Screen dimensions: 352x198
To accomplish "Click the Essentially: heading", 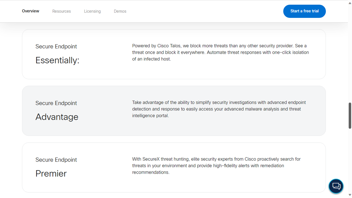I will tap(57, 60).
